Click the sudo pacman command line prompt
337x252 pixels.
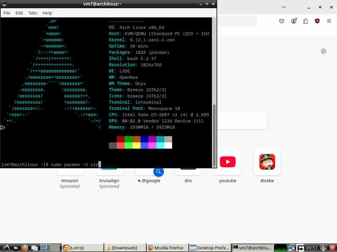tap(51, 164)
